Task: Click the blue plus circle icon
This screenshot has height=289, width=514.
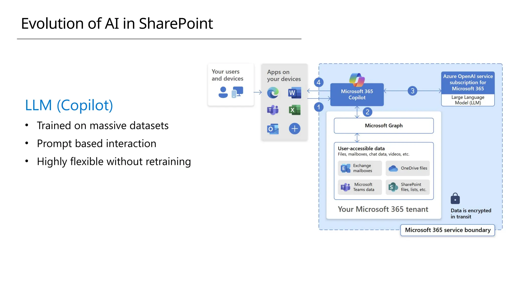Action: (295, 129)
